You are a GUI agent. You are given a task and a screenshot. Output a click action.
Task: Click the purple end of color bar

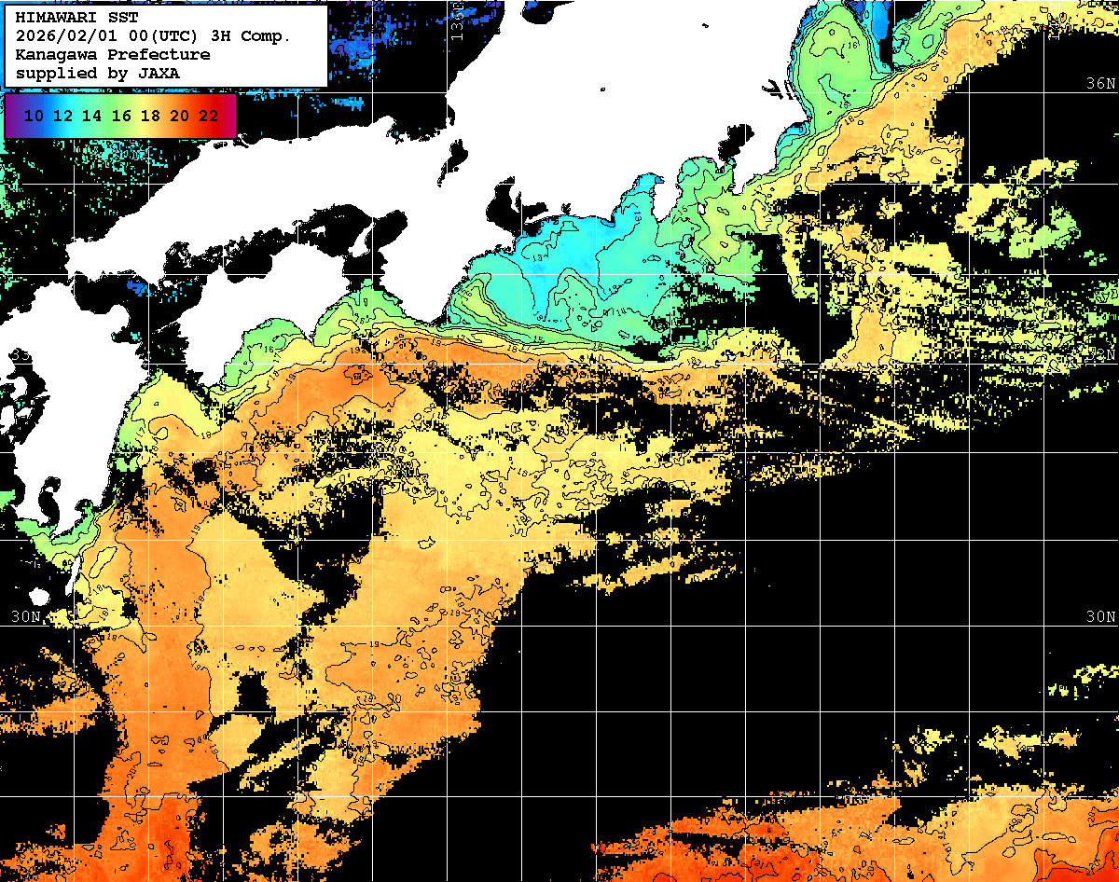(11, 116)
